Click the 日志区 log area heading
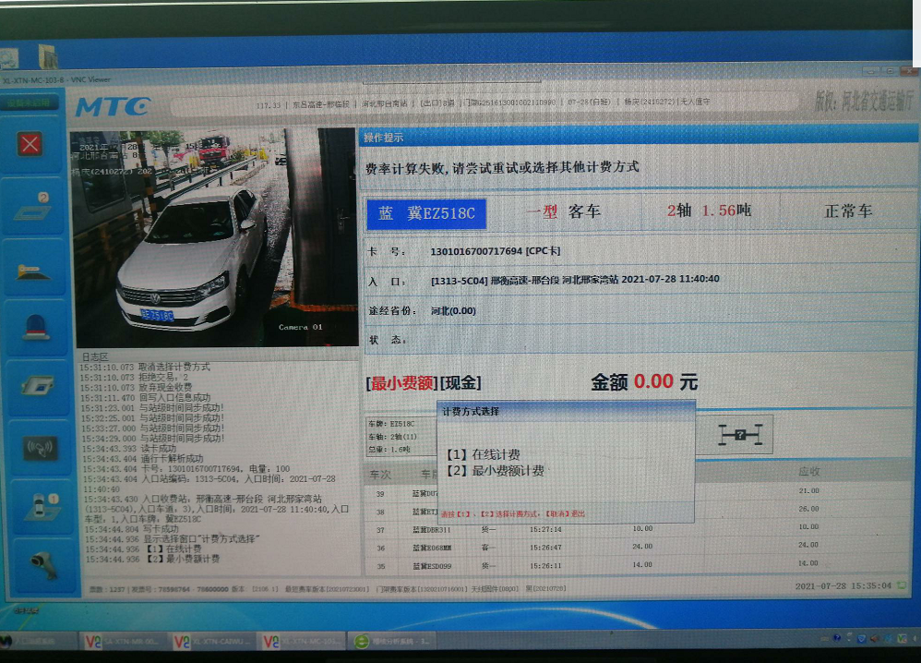 click(x=95, y=356)
